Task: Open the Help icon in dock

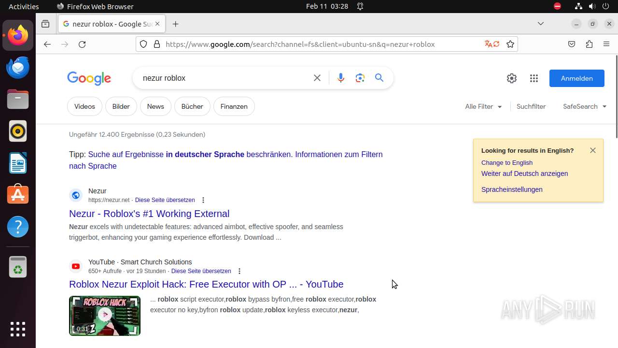Action: 18,227
